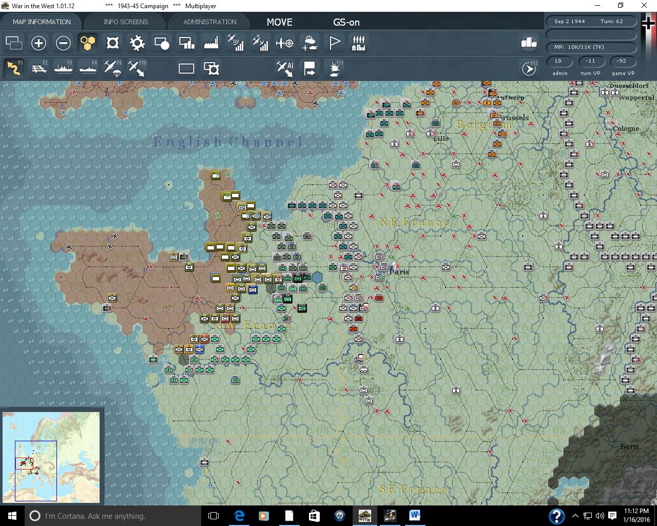The width and height of the screenshot is (657, 526).
Task: Click the rectangle with circle icon
Action: [x=162, y=43]
